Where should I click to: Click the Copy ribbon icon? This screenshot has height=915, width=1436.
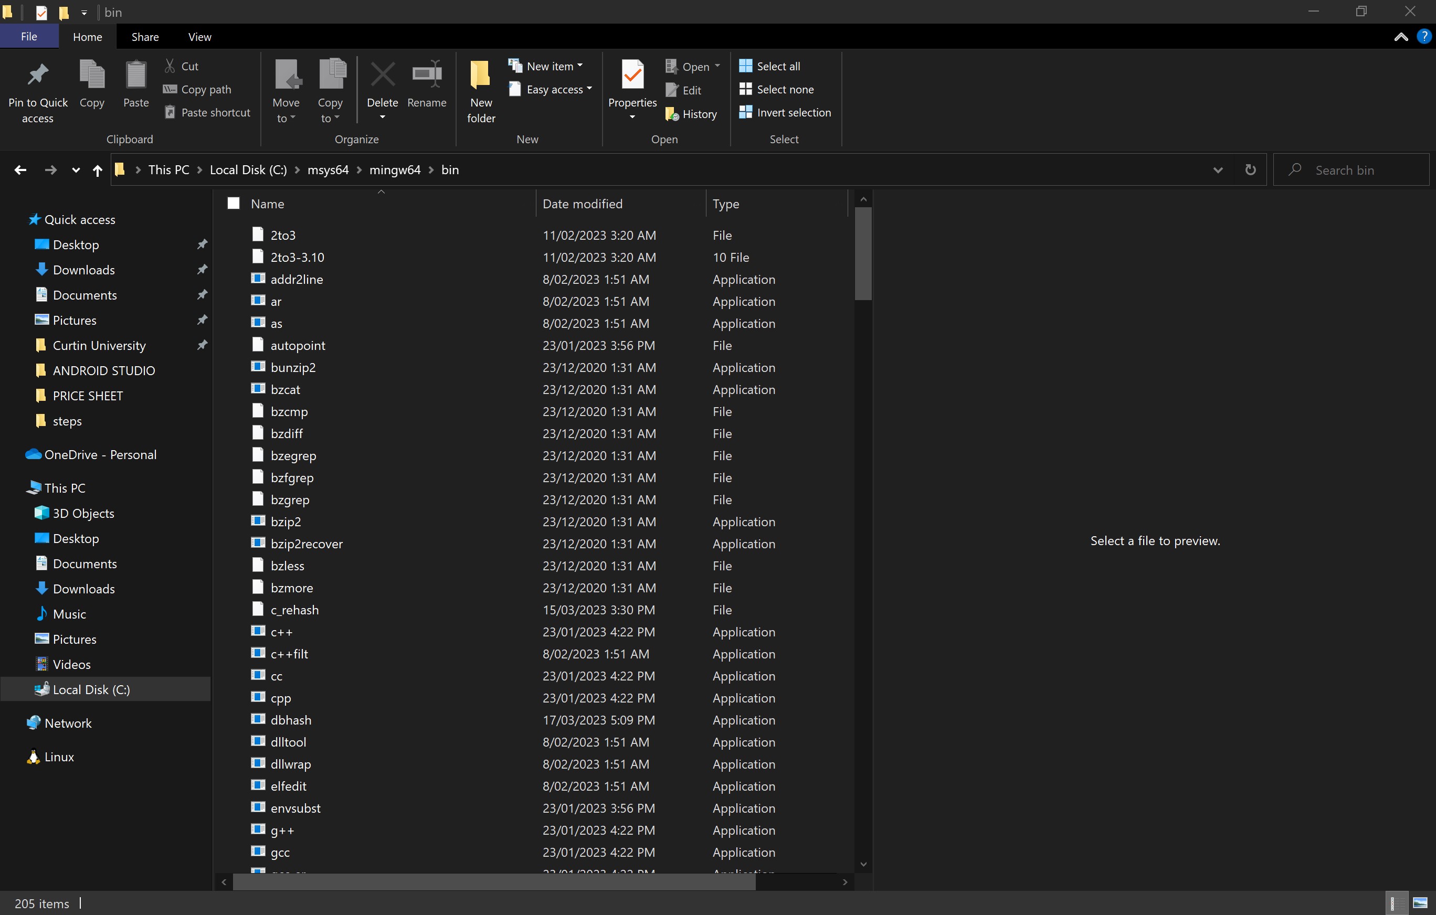pos(92,75)
